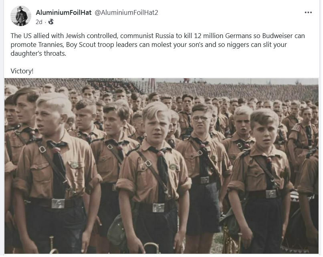323x257 pixels.
Task: Click the first line of the post text
Action: point(157,36)
